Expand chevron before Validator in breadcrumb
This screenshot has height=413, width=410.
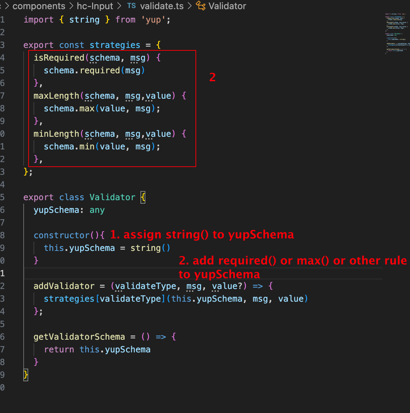click(x=189, y=6)
